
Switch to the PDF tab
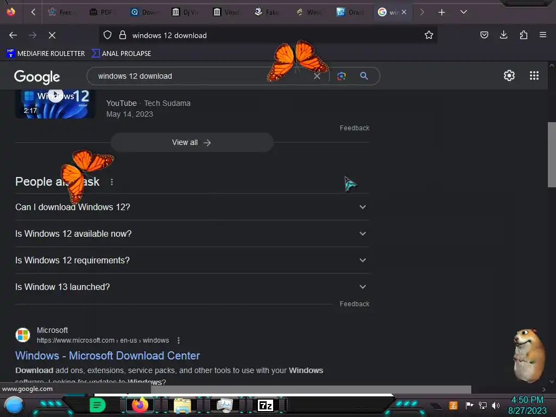pos(103,12)
